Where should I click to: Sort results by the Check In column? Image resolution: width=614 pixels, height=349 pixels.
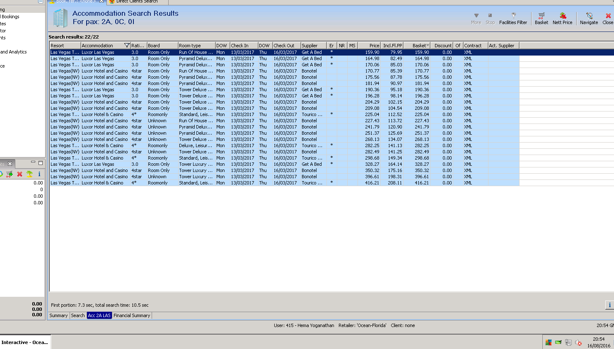[x=244, y=46]
